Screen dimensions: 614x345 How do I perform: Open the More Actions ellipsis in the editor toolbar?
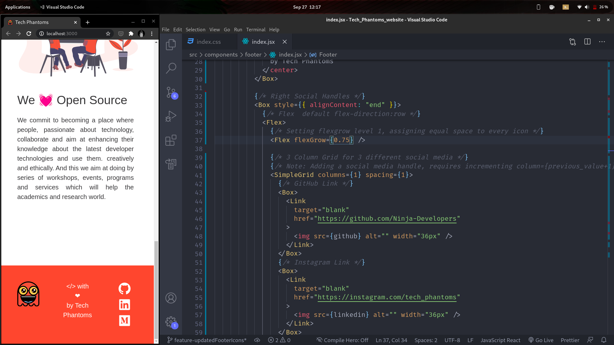coord(602,42)
